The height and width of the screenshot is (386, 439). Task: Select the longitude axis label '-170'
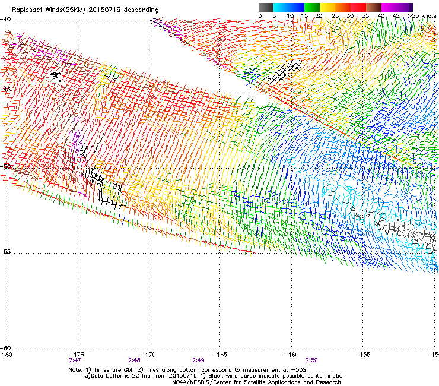(x=148, y=355)
